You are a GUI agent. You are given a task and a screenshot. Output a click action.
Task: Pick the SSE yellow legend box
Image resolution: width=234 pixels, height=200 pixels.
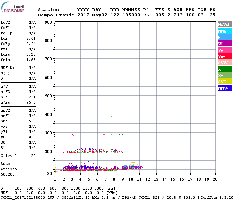(224, 82)
